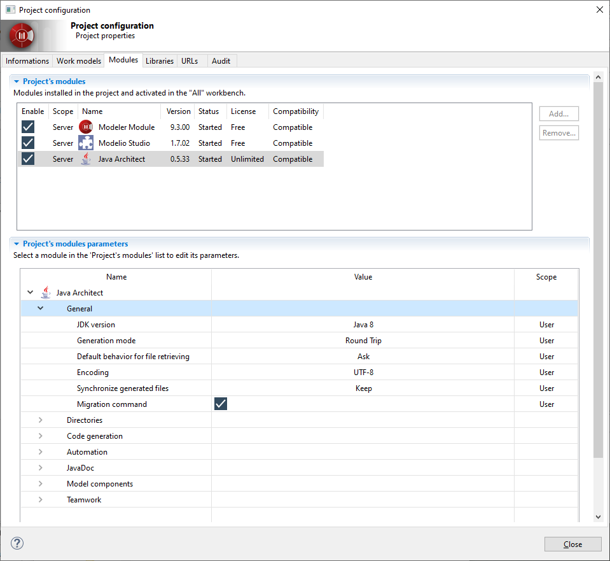Click the scrollbar down arrow
Viewport: 610px width, 561px height.
(x=599, y=517)
